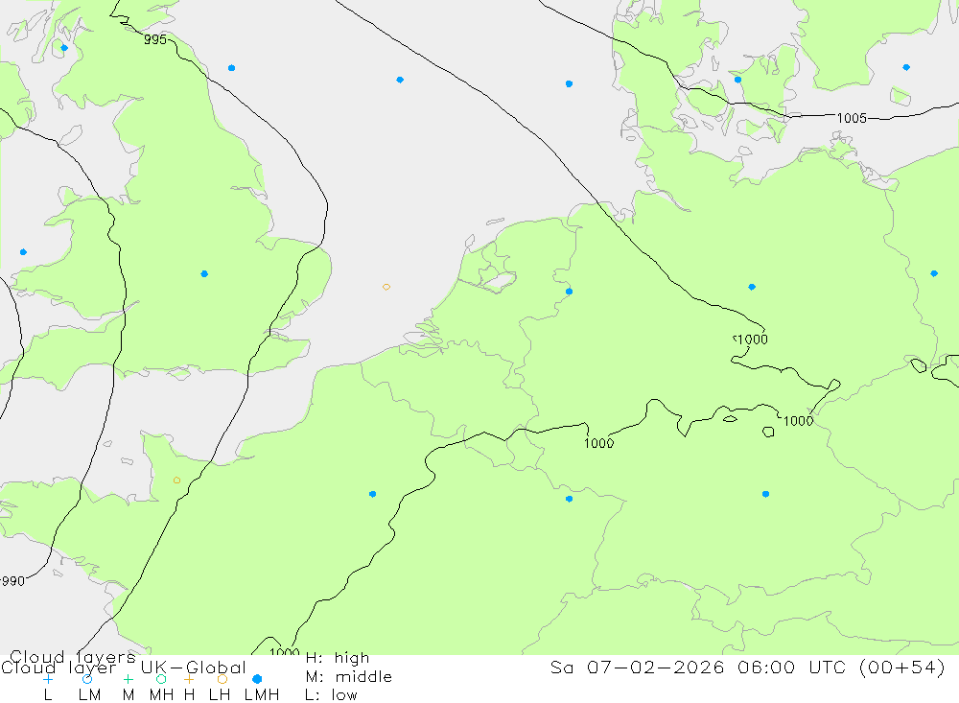Click the green circle MH legend symbol
The height and width of the screenshot is (703, 959).
pos(161,679)
